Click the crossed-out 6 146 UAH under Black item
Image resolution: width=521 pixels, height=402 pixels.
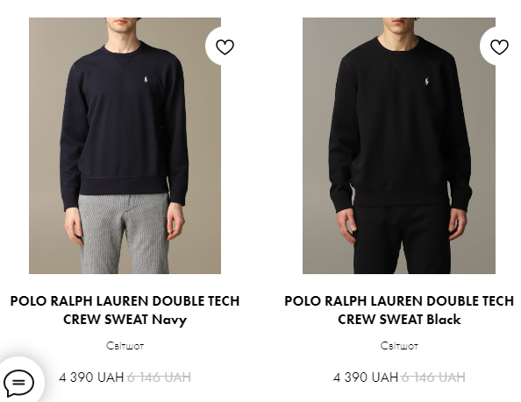[433, 377]
